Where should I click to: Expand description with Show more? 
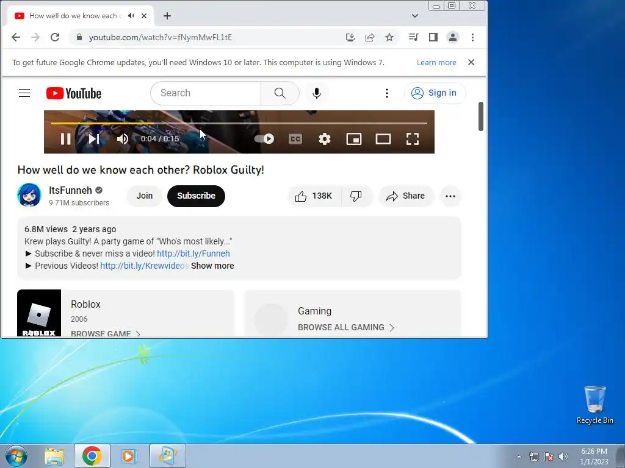click(x=212, y=266)
